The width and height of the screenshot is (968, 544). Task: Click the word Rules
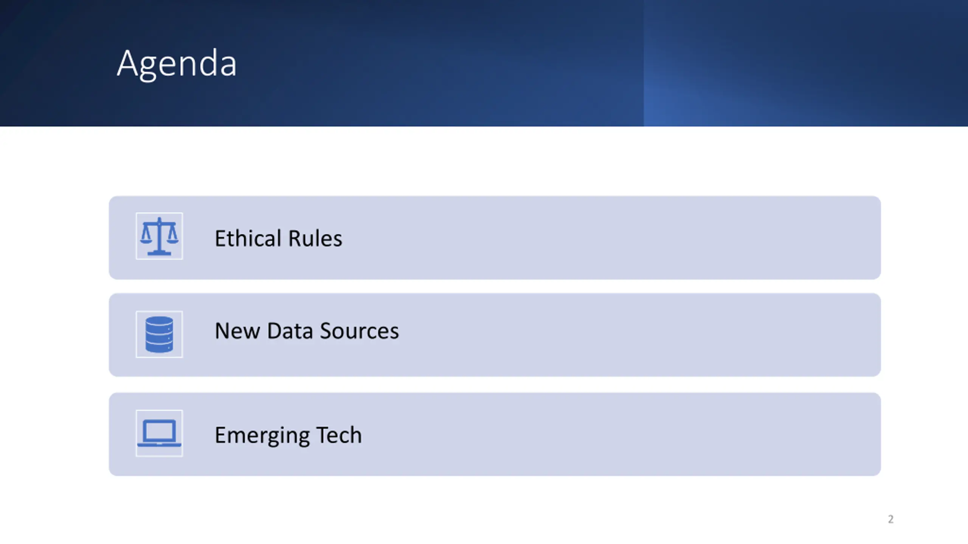coord(315,238)
